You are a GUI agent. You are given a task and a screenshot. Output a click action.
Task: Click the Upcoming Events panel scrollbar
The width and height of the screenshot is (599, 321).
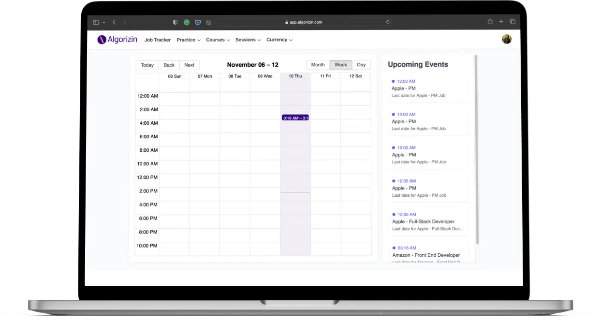(477, 150)
